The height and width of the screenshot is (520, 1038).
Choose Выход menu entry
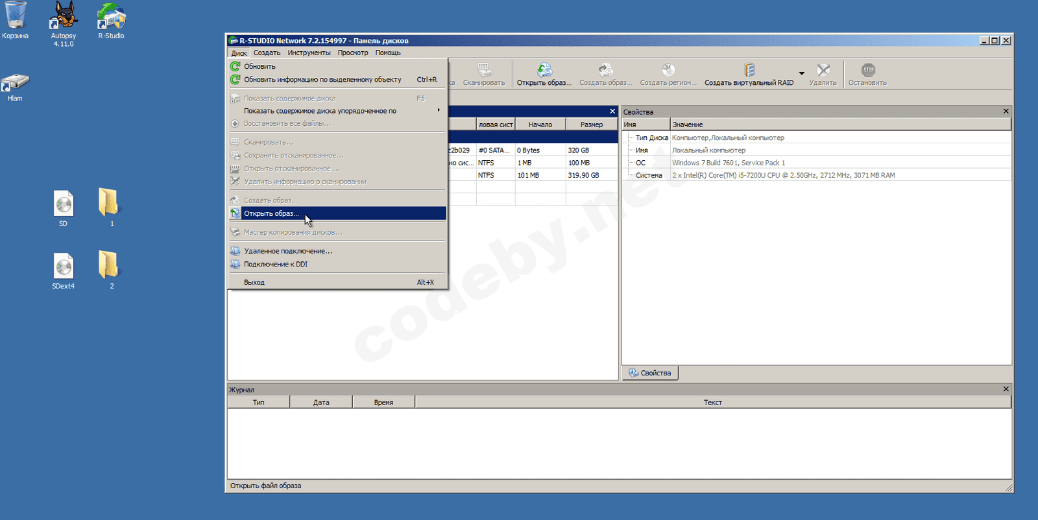[x=337, y=282]
